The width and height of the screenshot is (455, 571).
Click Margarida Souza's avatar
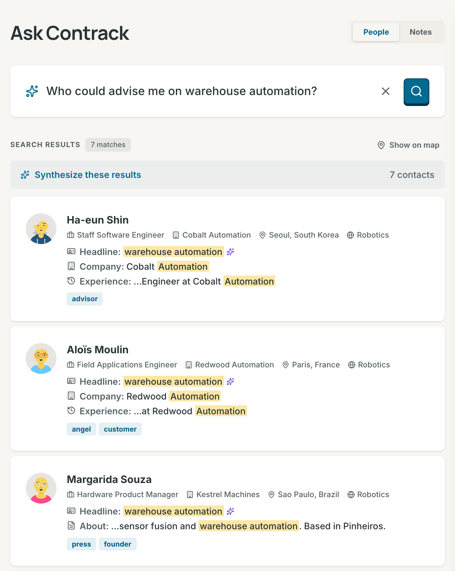(41, 488)
